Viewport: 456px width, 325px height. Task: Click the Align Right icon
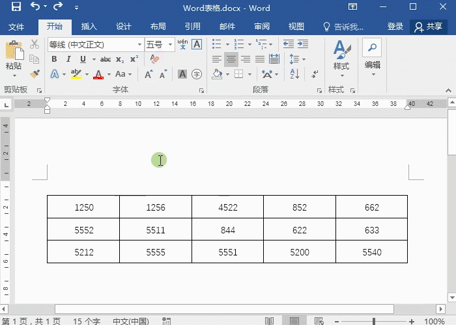point(246,59)
